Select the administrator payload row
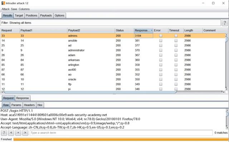The height and width of the screenshot is (142, 229). pyautogui.click(x=113, y=50)
